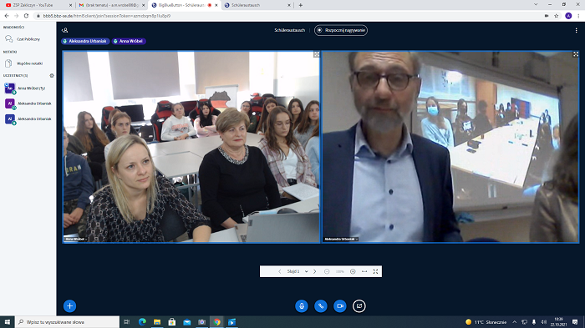
Task: Zoom in the presentation
Action: [353, 271]
